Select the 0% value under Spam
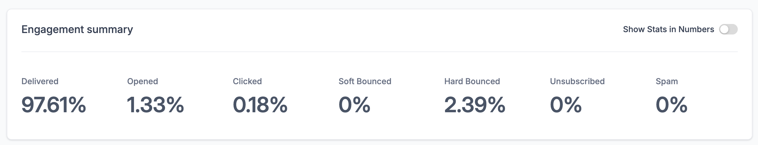Screen dimensions: 758x145 pos(671,105)
